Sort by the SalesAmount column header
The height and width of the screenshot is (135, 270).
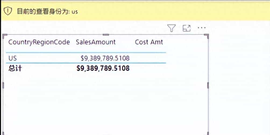(x=96, y=42)
